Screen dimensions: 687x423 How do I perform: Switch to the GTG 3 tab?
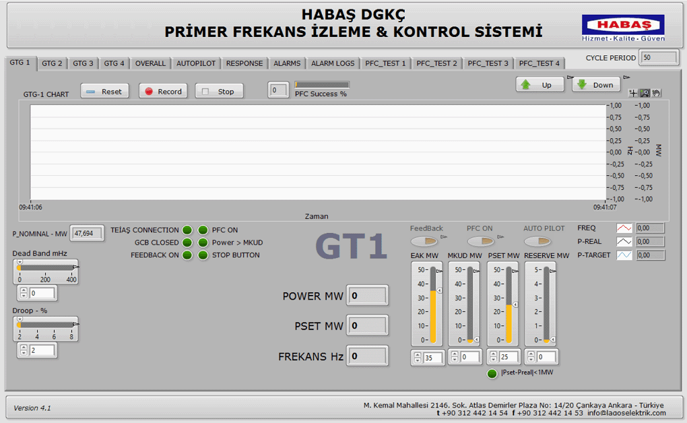[83, 63]
